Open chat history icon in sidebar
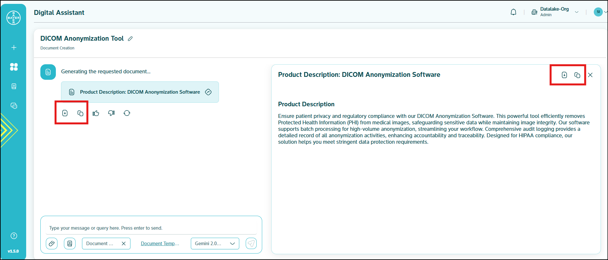The image size is (608, 260). click(x=14, y=106)
